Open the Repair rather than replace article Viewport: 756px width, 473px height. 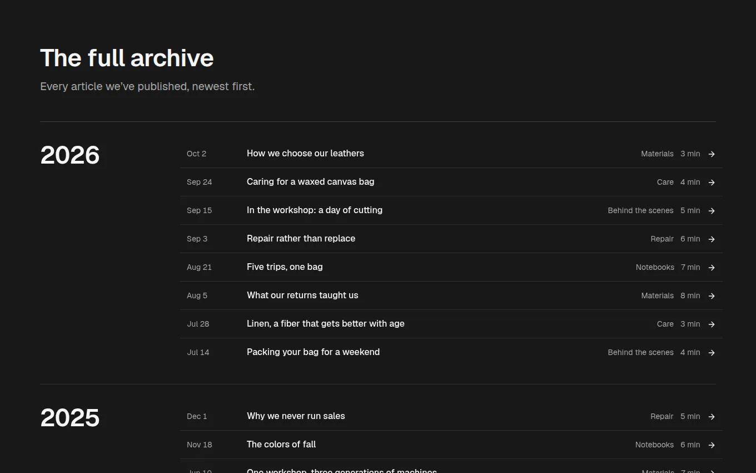[301, 239]
